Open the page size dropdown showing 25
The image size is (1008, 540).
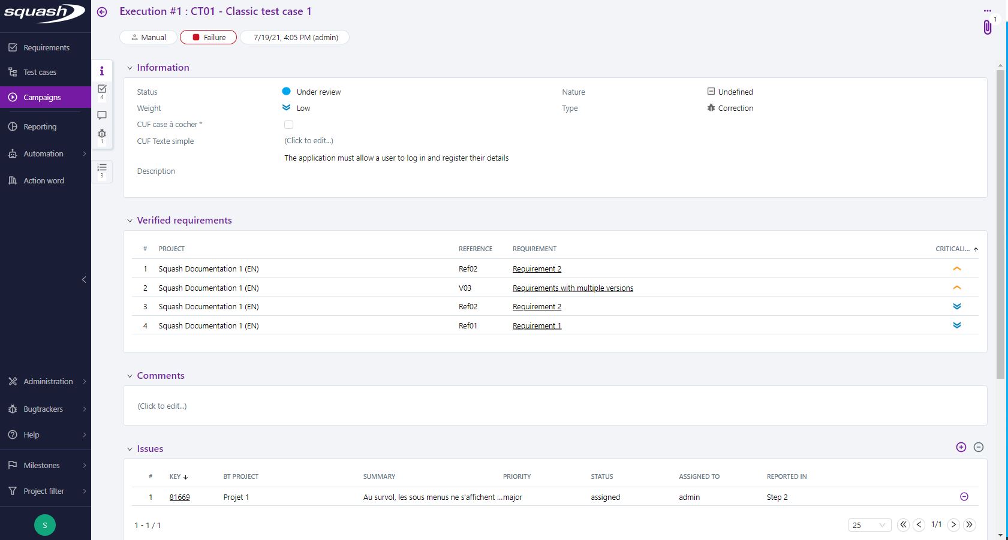click(869, 524)
